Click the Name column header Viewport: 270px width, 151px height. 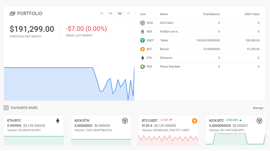164,14
